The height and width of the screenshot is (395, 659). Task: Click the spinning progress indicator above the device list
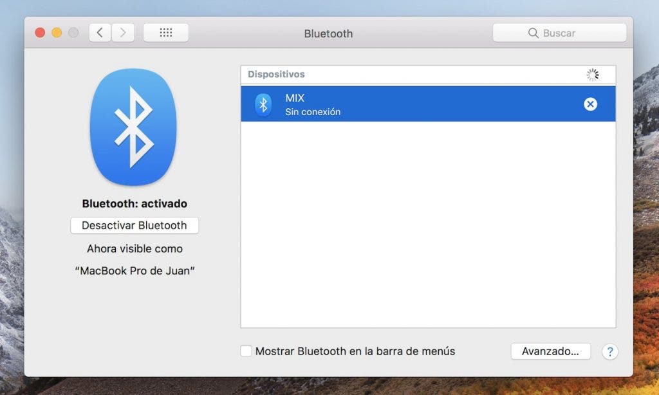tap(593, 74)
